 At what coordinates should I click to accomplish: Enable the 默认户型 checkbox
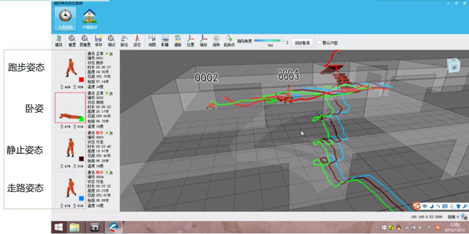point(319,43)
